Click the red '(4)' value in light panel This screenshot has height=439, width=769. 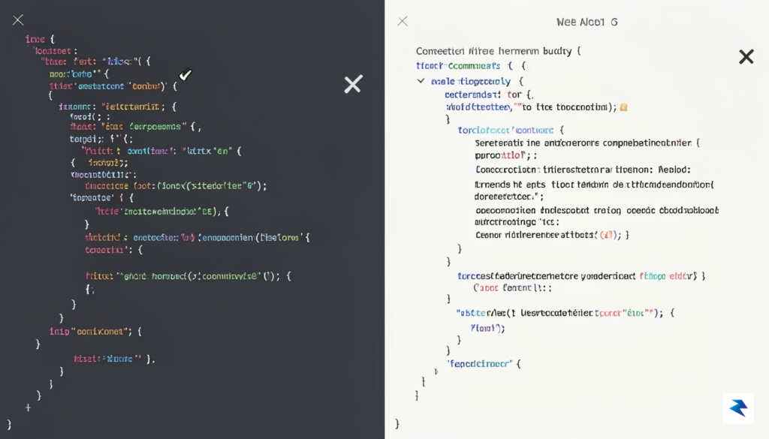click(x=607, y=235)
